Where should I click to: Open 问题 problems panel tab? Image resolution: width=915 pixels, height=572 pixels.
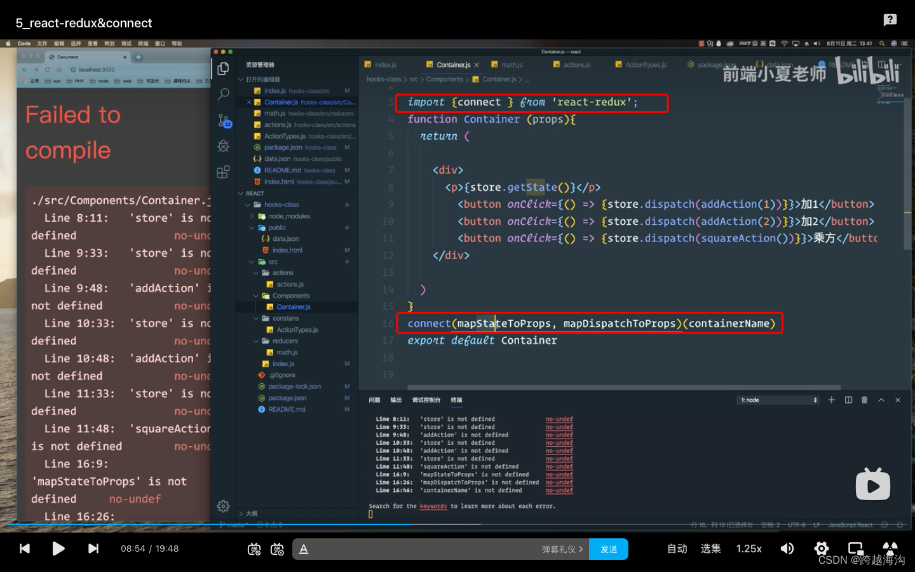(x=374, y=400)
